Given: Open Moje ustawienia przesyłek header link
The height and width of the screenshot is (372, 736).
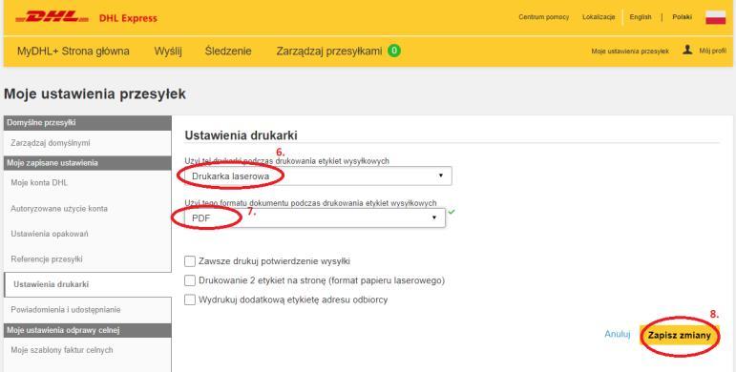Looking at the screenshot, I should [x=630, y=52].
